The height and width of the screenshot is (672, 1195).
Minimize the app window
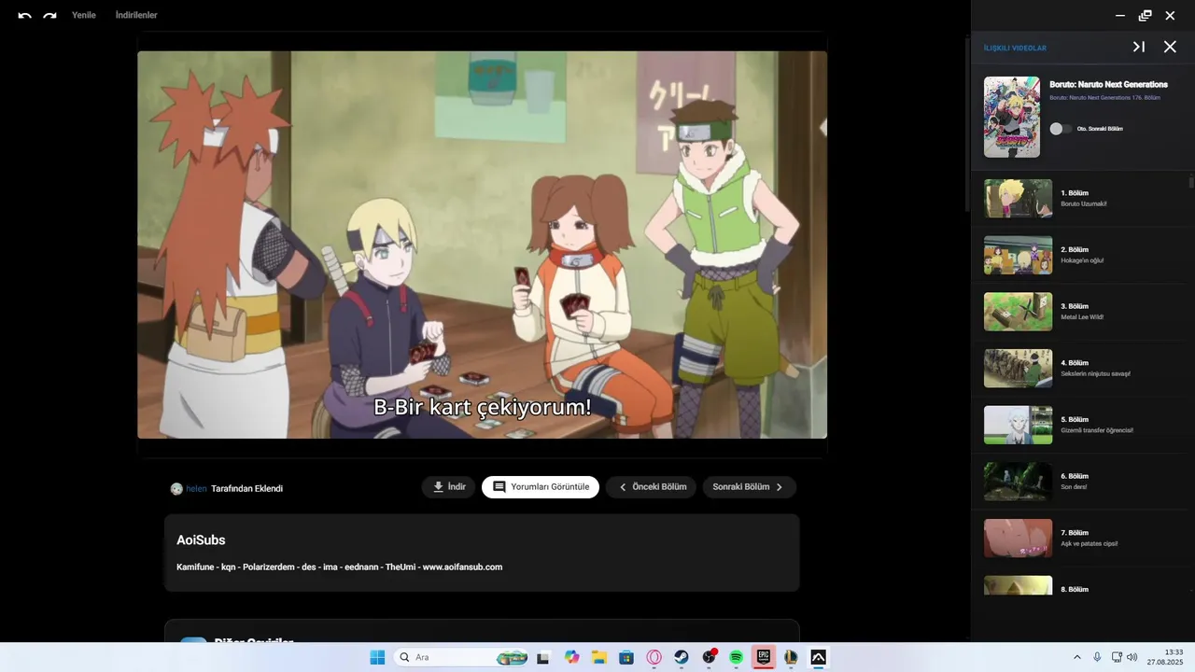pyautogui.click(x=1120, y=15)
